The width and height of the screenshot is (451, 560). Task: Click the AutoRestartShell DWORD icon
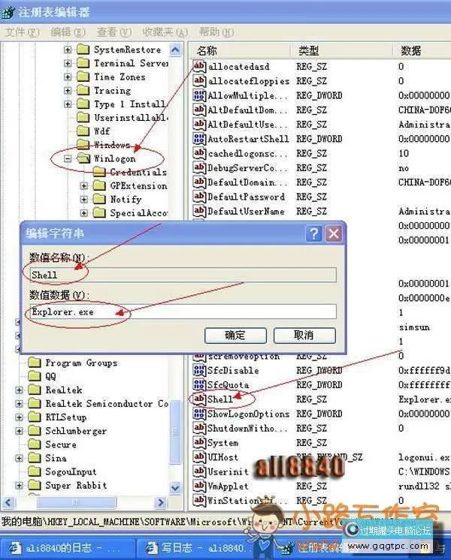coord(199,139)
